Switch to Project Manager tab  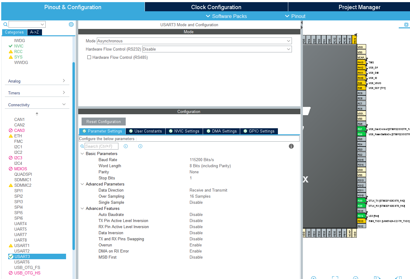(x=349, y=7)
